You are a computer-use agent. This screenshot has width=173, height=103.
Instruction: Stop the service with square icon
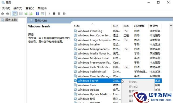(x=54, y=13)
